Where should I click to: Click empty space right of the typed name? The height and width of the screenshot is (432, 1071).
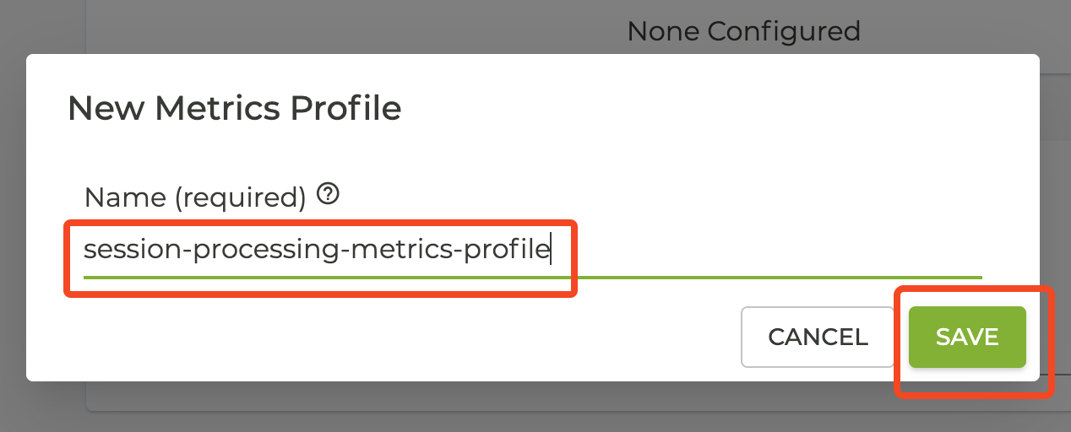coord(760,251)
